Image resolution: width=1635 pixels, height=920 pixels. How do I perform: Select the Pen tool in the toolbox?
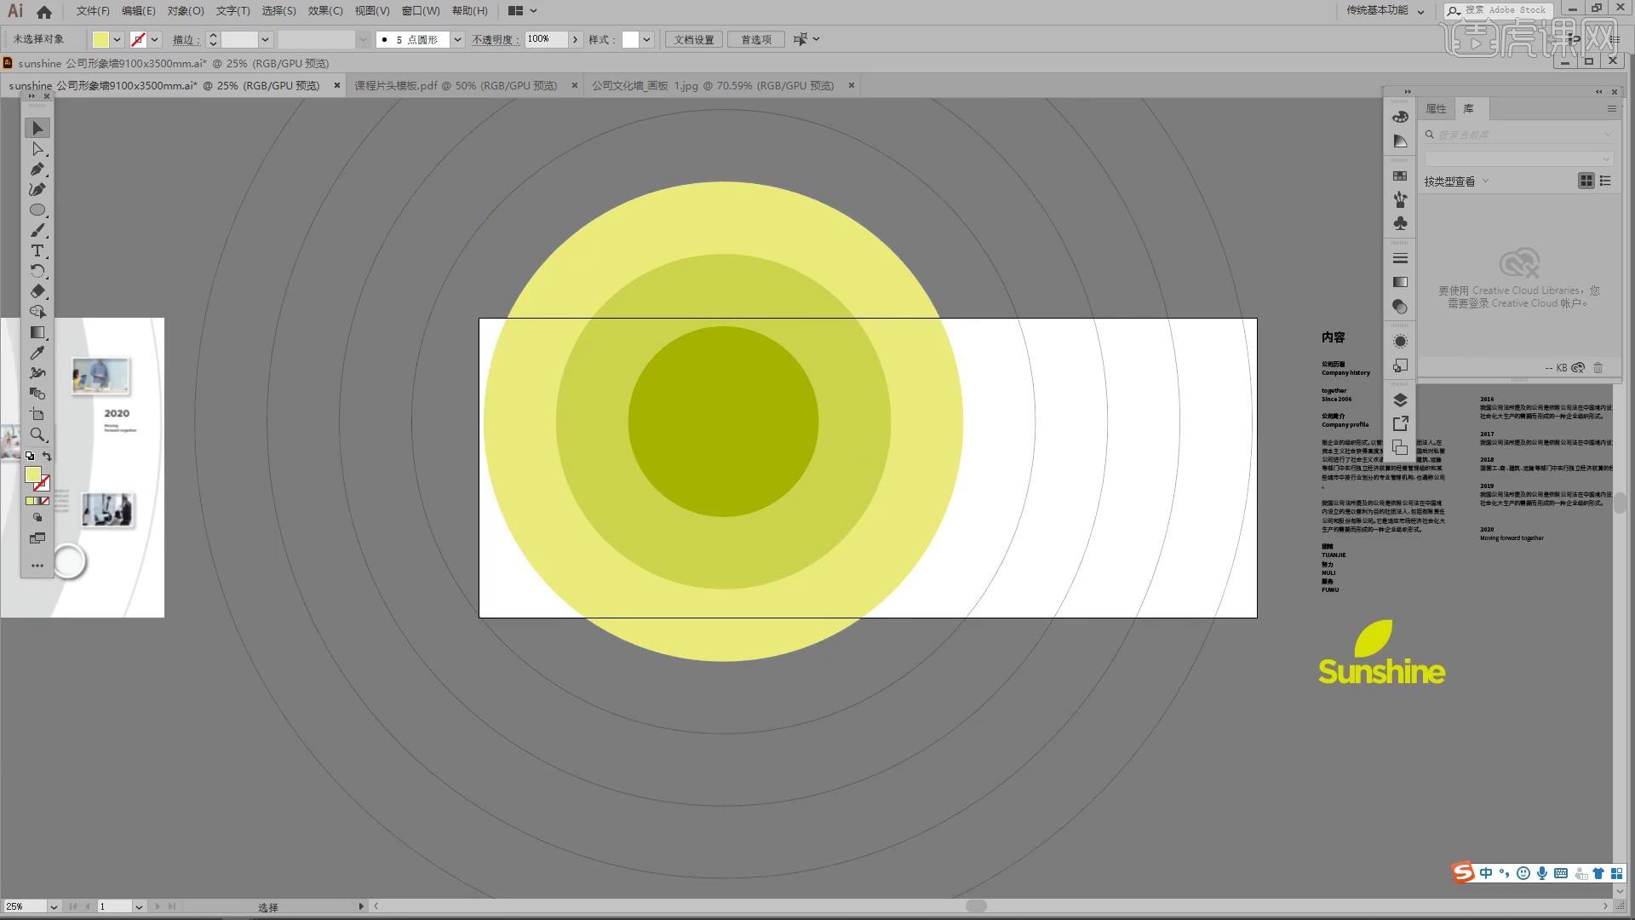37,169
